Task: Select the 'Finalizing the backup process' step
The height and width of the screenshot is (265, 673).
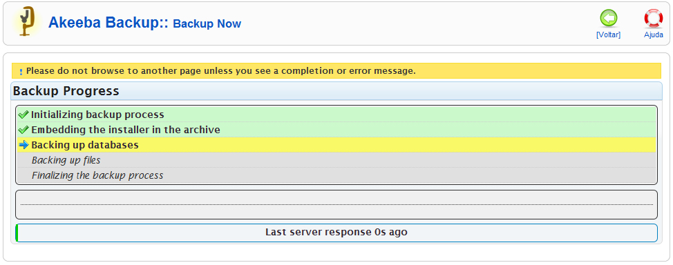Action: [336, 175]
